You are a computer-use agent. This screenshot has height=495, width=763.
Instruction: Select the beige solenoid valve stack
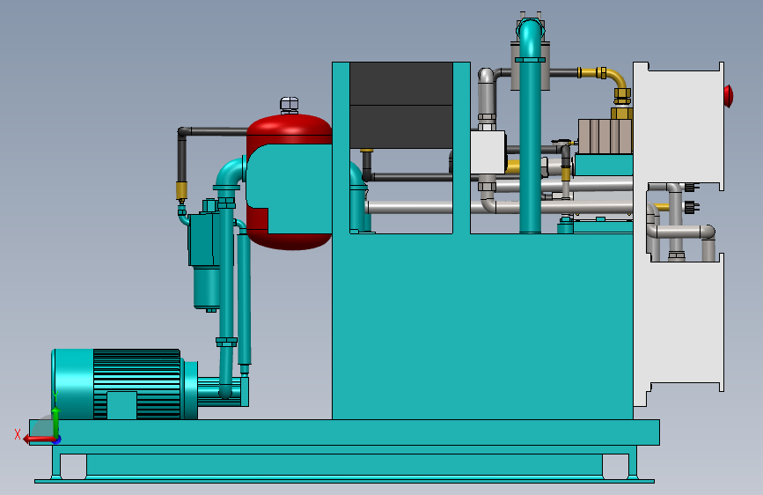pos(605,137)
